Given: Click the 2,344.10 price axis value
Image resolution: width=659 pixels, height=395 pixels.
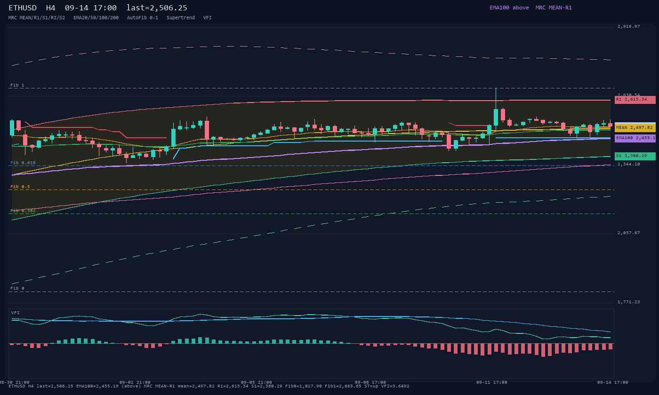Looking at the screenshot, I should point(629,164).
